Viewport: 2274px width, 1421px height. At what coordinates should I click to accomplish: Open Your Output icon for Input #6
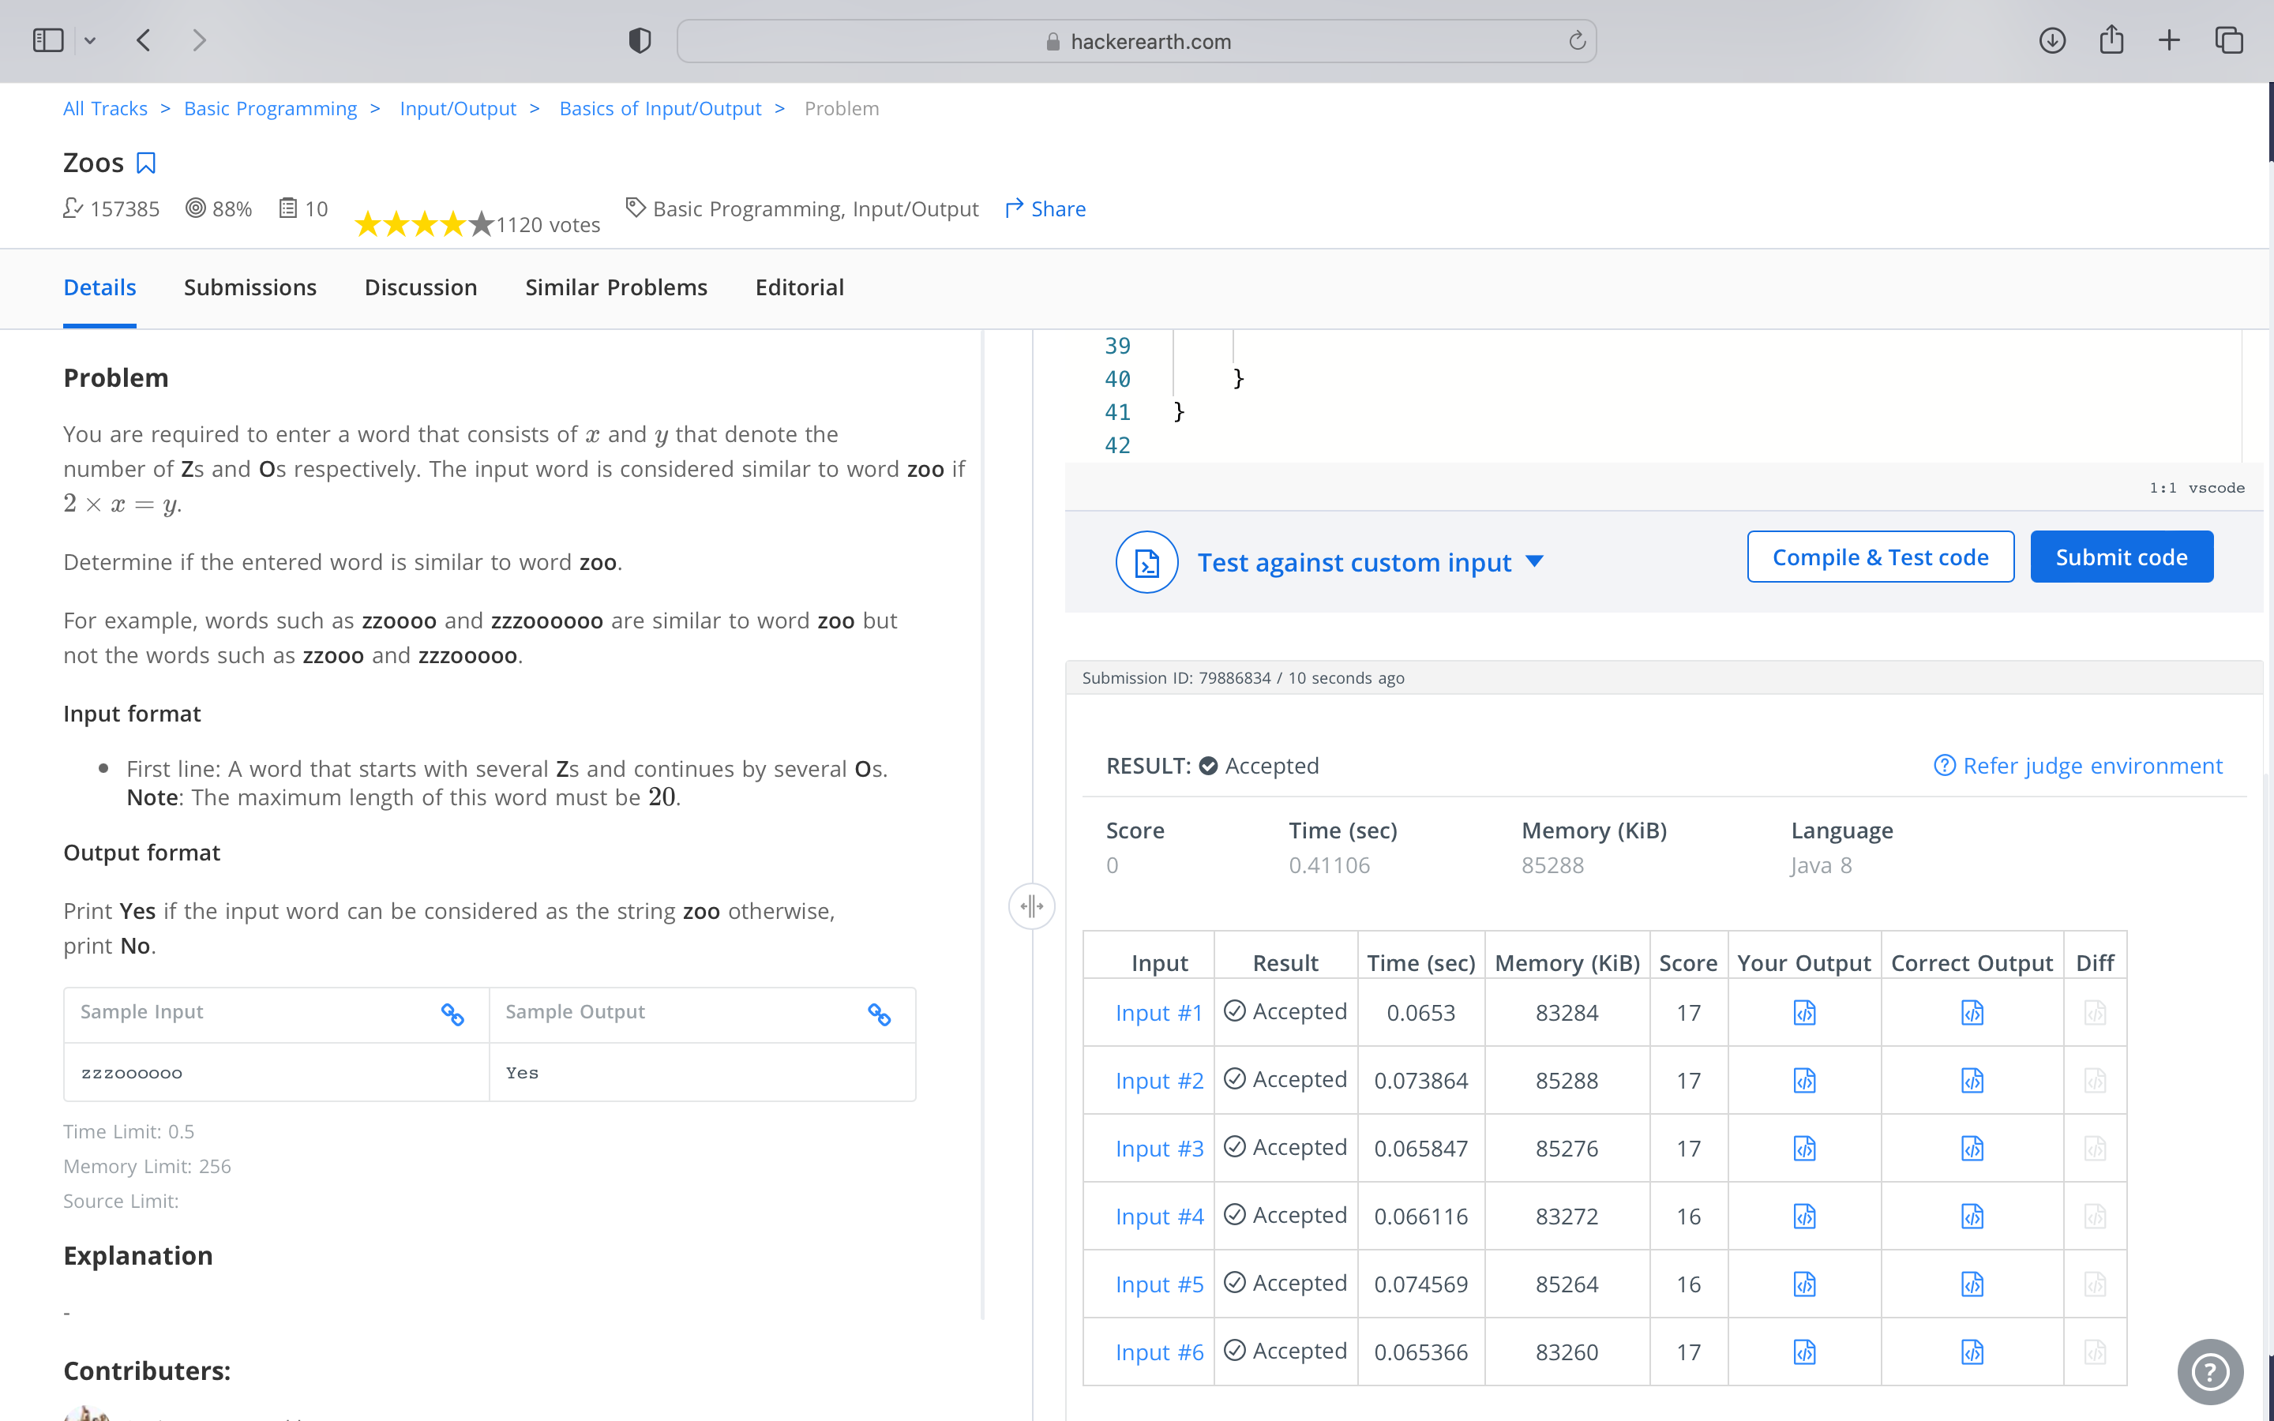coord(1804,1352)
